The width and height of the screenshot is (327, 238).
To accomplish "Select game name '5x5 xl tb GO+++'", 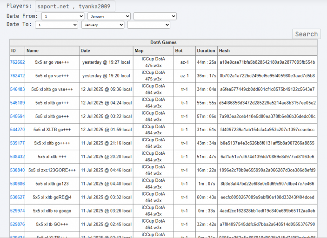I will coord(52,224).
